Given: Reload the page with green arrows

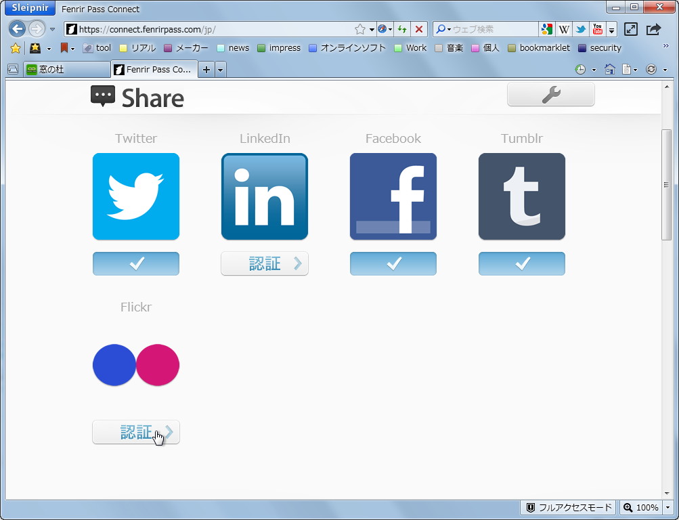Looking at the screenshot, I should coord(402,29).
